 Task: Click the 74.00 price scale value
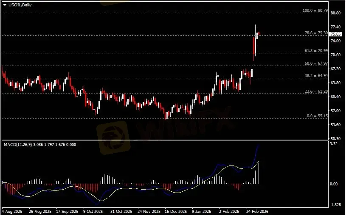click(336, 41)
